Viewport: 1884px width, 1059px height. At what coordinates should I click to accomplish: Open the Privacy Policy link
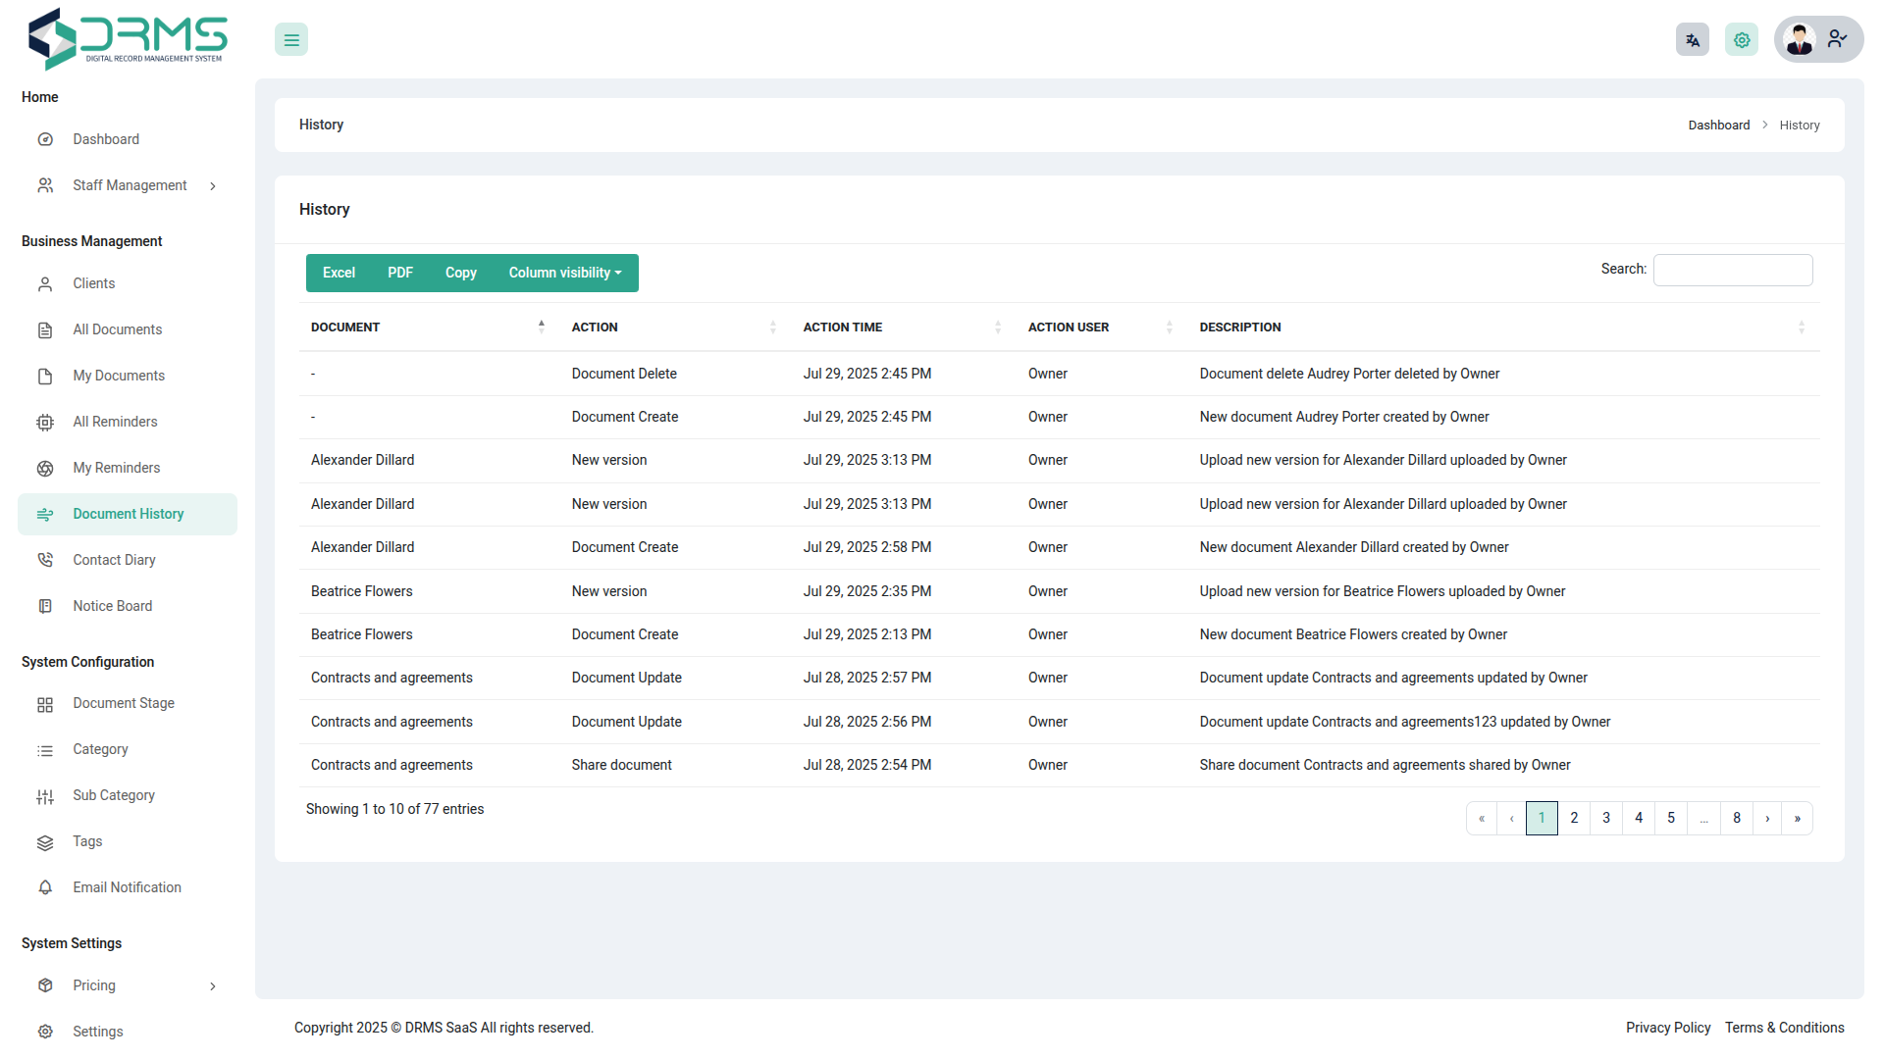(x=1667, y=1028)
